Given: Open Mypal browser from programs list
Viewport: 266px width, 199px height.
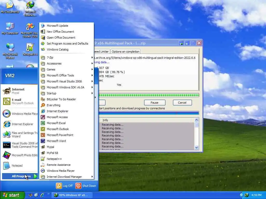Looking at the screenshot, I should point(66,147).
